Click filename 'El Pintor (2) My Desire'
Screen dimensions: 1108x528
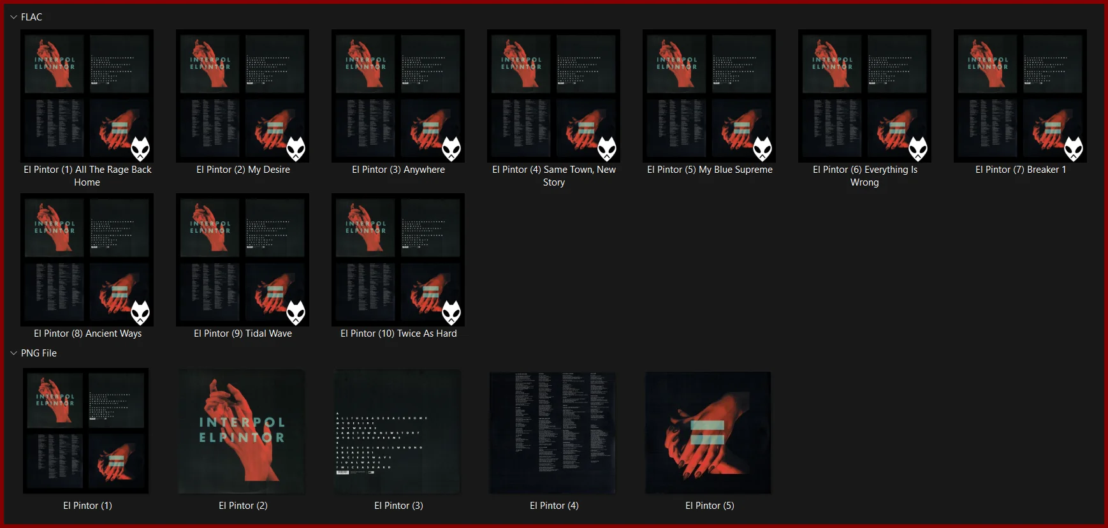coord(243,170)
